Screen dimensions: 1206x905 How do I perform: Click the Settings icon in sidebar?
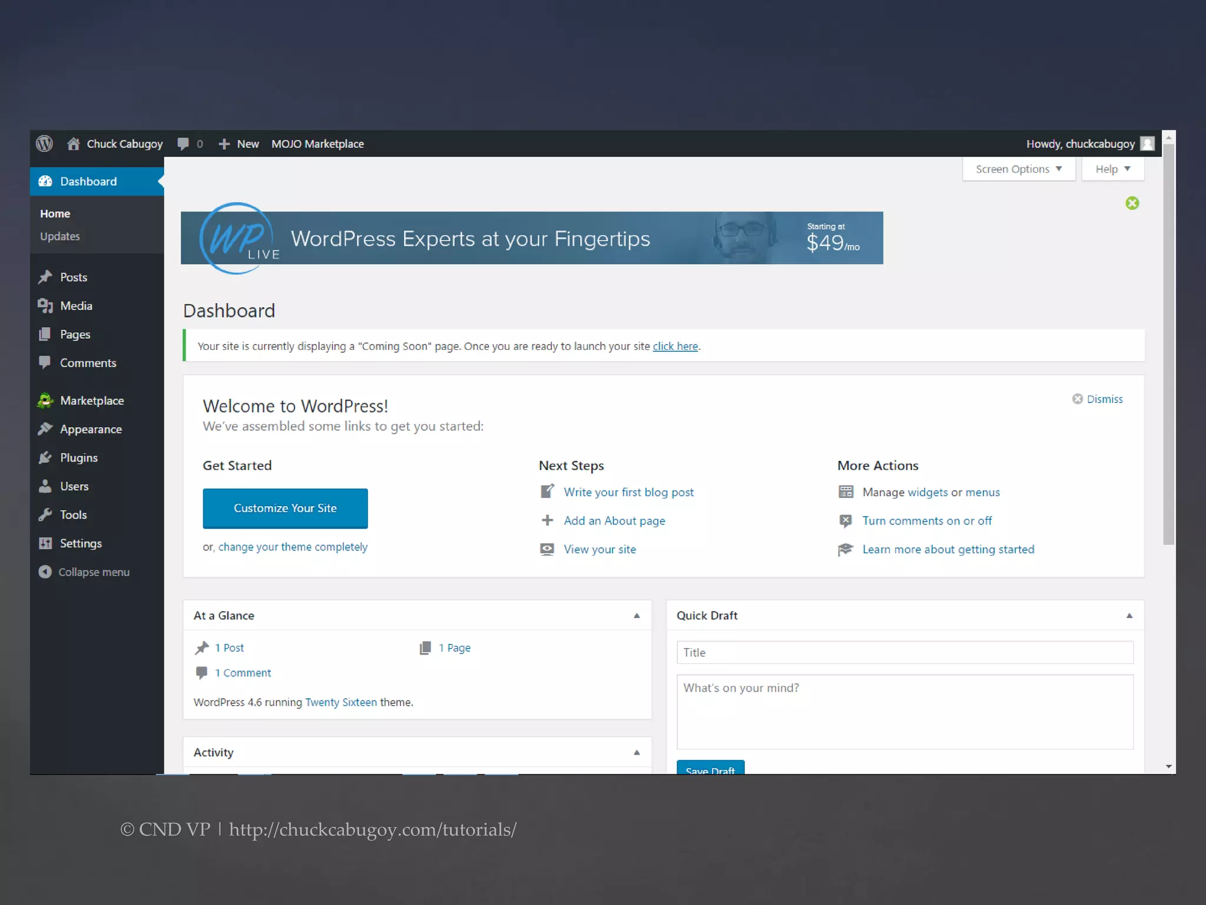45,543
